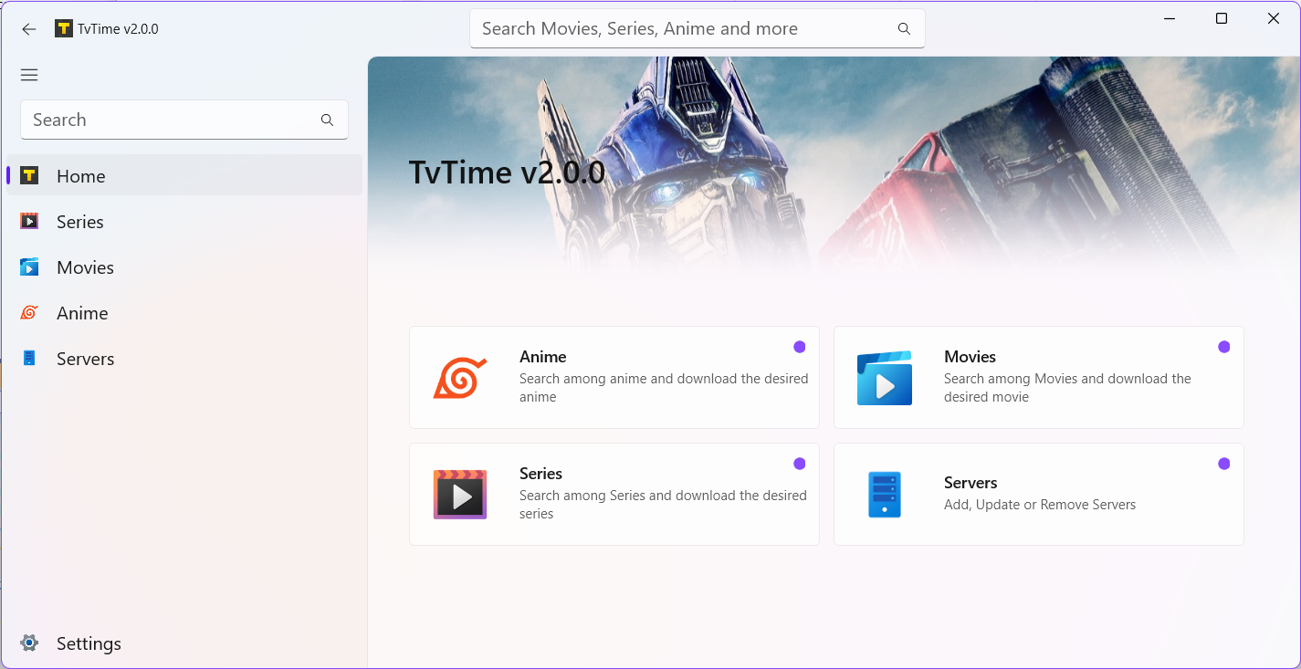
Task: Open Servers from the navigation pane
Action: 184,358
